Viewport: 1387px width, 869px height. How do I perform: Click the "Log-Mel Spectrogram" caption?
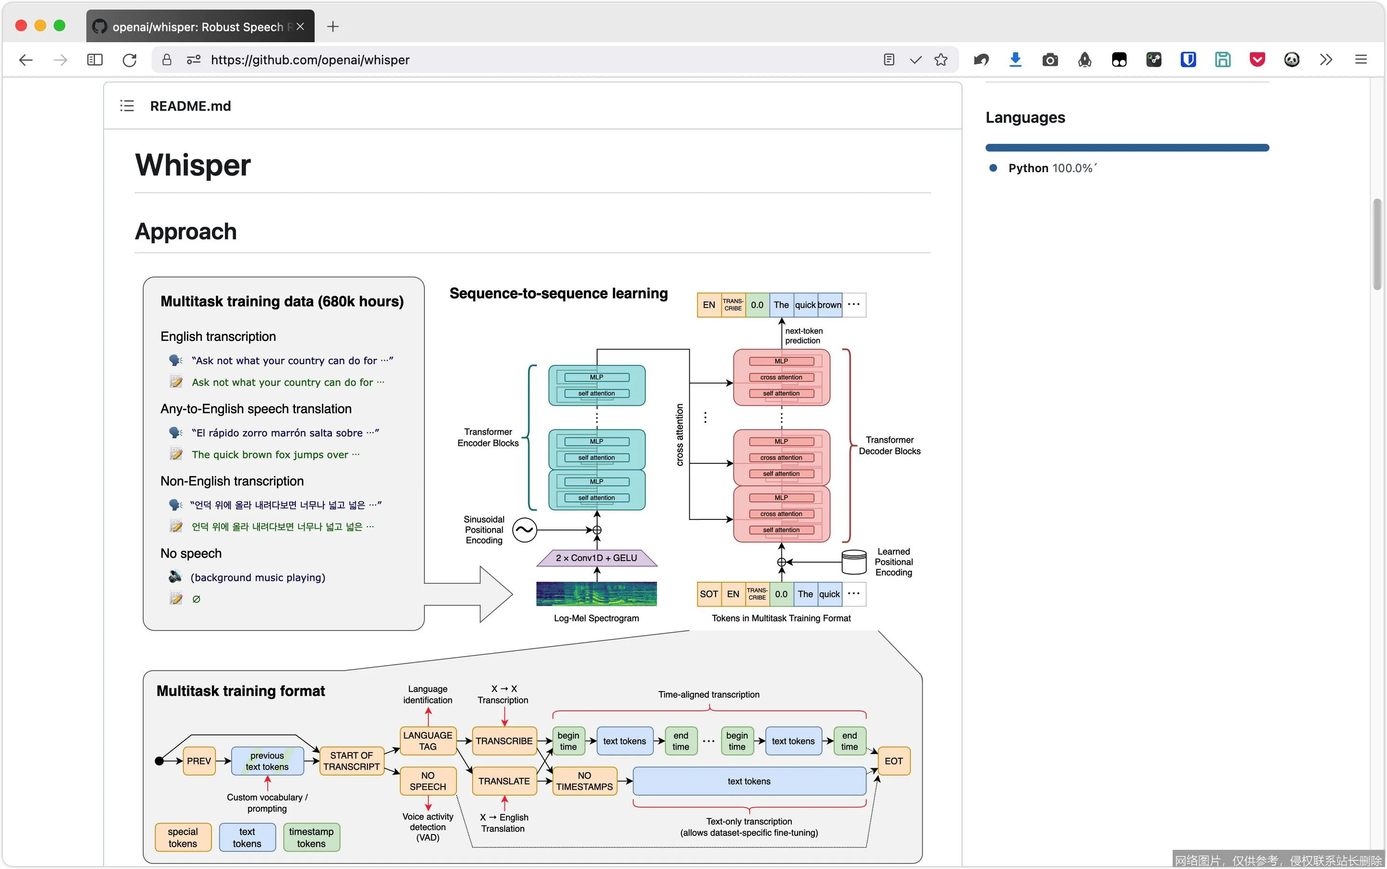[x=596, y=618]
